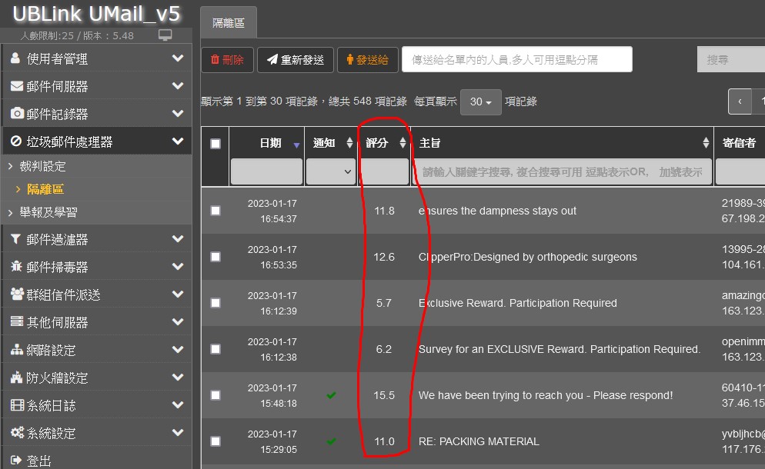Click the funnel icon for 郵件過濾器
Screen dimensions: 765x469
(16, 240)
